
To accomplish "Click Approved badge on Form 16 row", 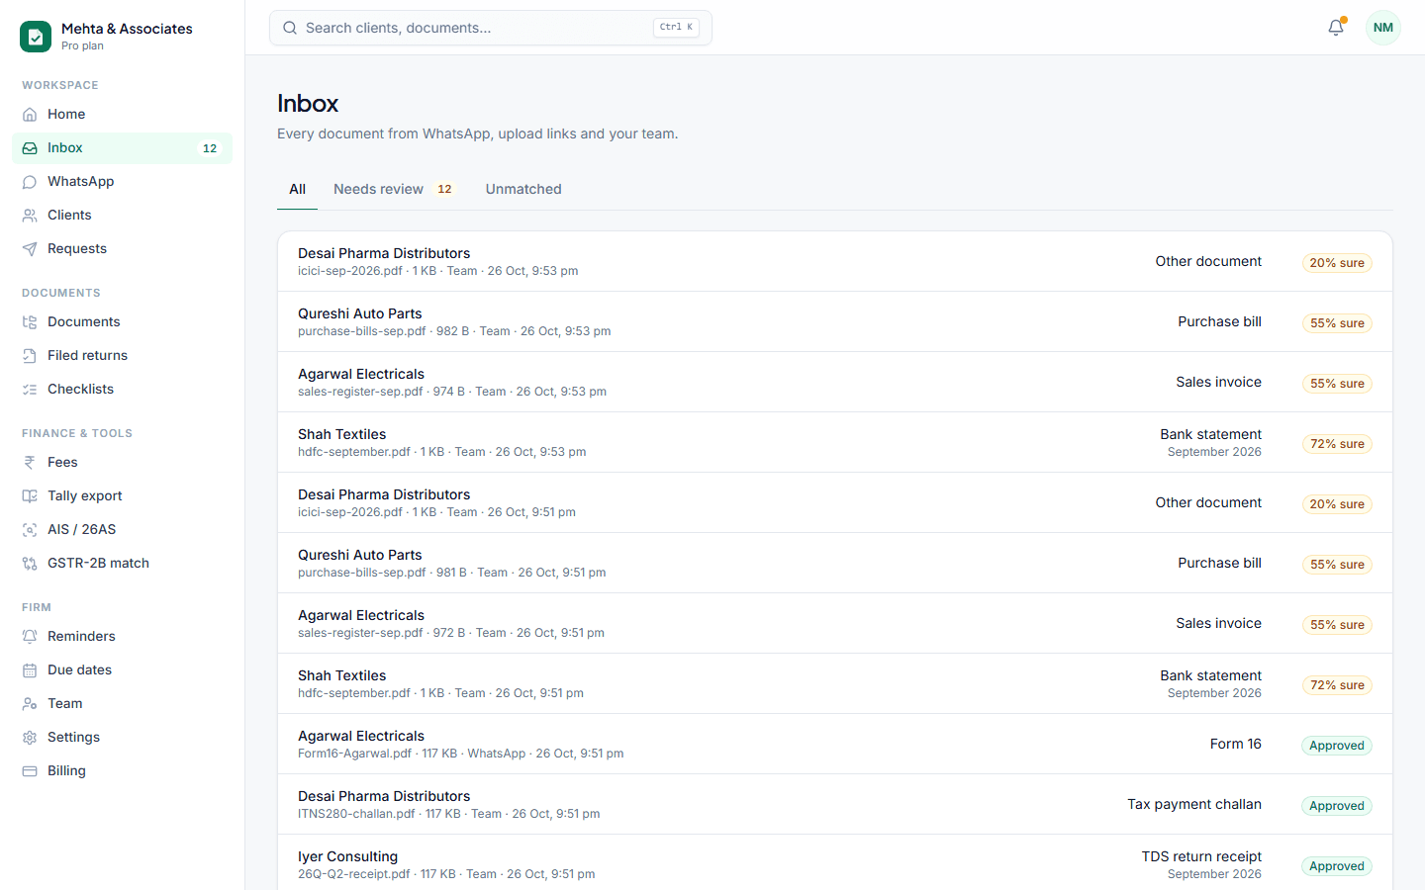I will point(1337,746).
